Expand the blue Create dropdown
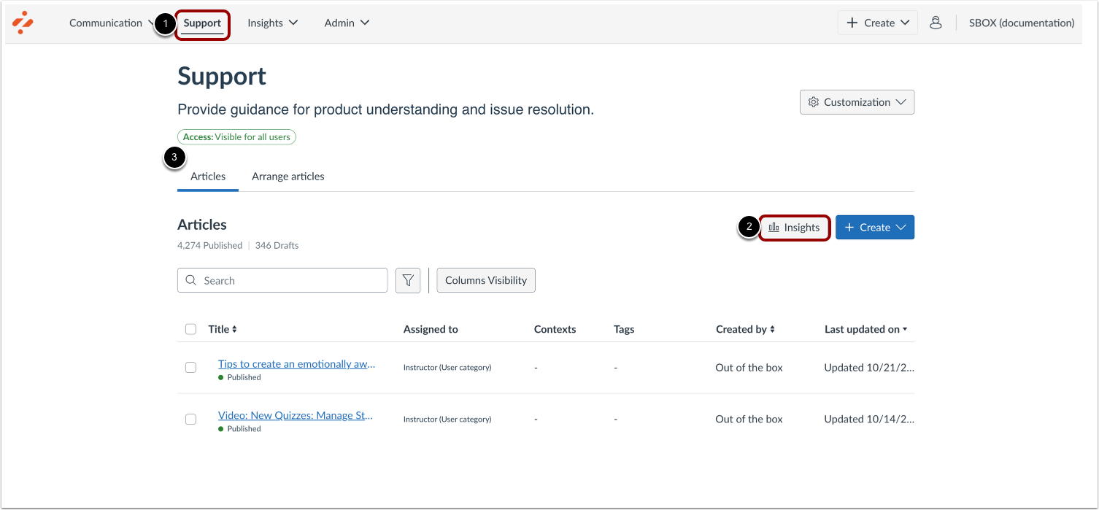Image resolution: width=1099 pixels, height=510 pixels. click(x=874, y=228)
